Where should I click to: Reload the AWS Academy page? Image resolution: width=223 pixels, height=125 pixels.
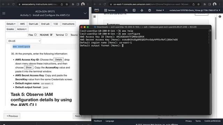13,4
